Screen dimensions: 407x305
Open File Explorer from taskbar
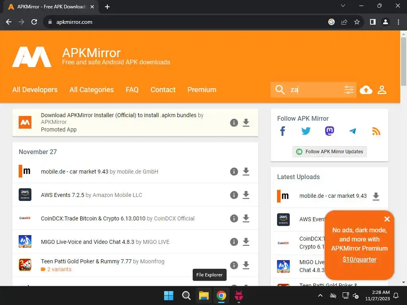204,295
